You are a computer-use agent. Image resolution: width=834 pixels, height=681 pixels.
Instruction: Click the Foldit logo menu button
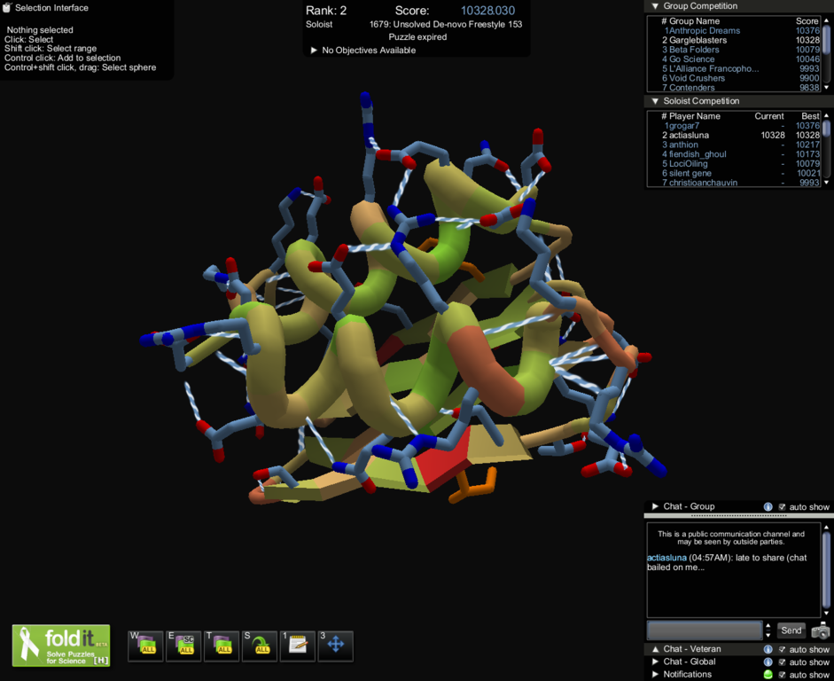coord(61,646)
